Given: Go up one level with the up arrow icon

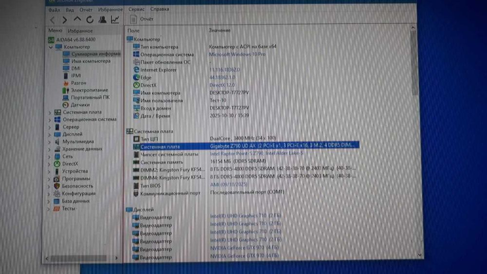Looking at the screenshot, I should tap(77, 19).
